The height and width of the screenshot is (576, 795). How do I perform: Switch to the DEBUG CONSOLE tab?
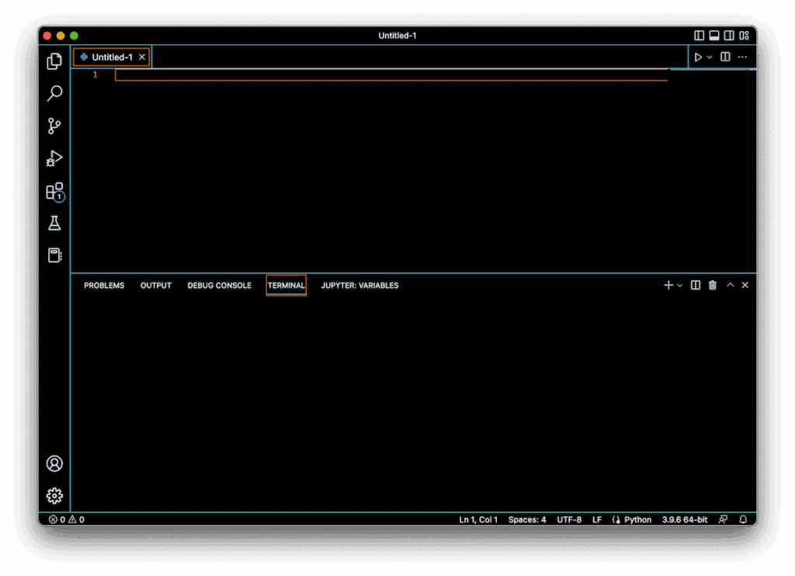(x=219, y=286)
